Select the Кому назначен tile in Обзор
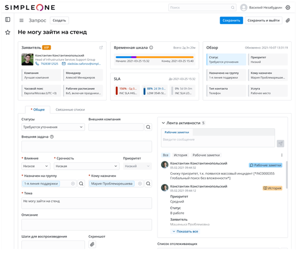Image resolution: width=306 pixels, height=261 pixels. click(268, 75)
